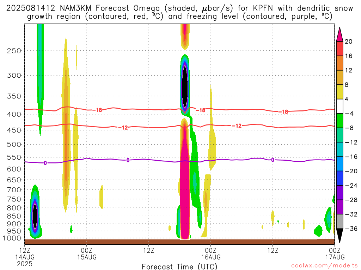Click the red 16-to-20 colorbar swatch

339,49
